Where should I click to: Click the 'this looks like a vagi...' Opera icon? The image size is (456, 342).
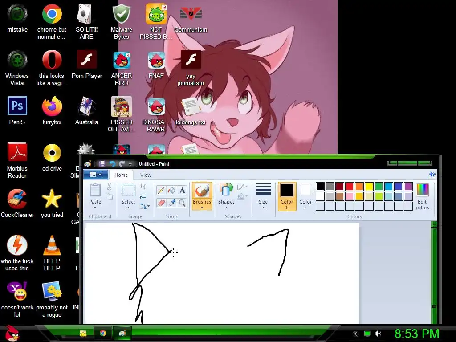[52, 68]
